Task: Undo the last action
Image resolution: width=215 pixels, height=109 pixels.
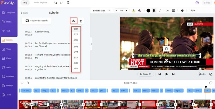Action: 56,2
